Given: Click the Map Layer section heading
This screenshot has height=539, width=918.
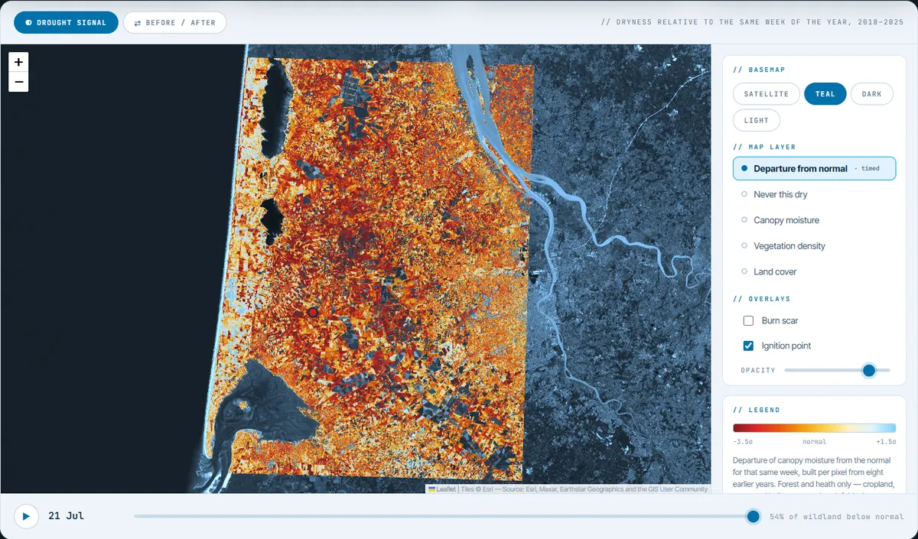Looking at the screenshot, I should 764,147.
